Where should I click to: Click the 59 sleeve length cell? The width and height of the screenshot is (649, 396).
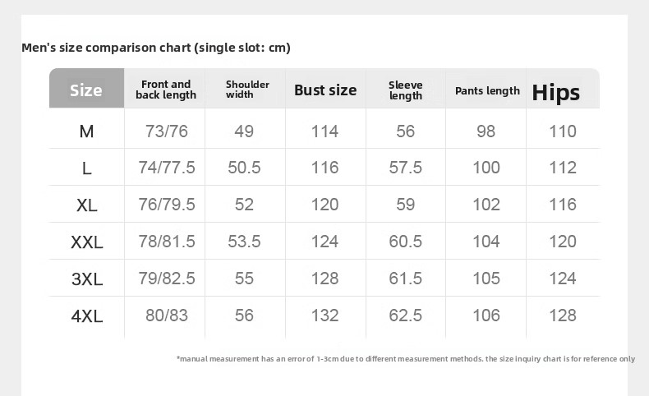point(406,205)
